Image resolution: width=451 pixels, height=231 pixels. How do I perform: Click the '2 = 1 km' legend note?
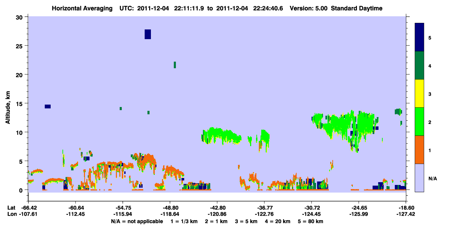click(x=217, y=221)
